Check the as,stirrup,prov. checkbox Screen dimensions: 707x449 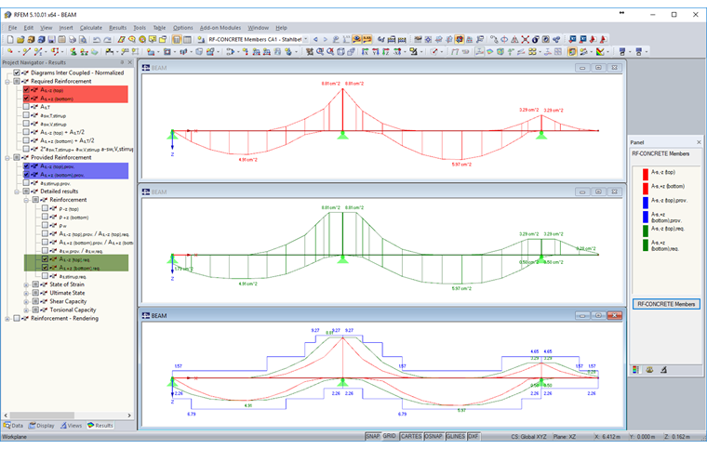click(26, 183)
